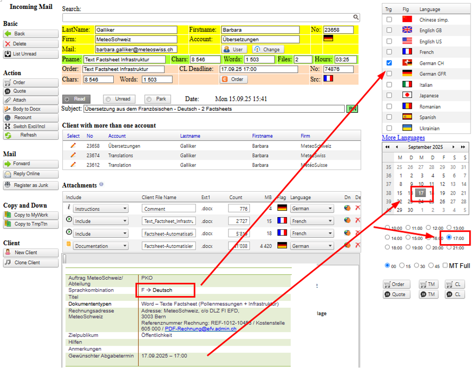Image resolution: width=476 pixels, height=372 pixels.
Task: Enable the MT Full checkbox
Action: 445,266
